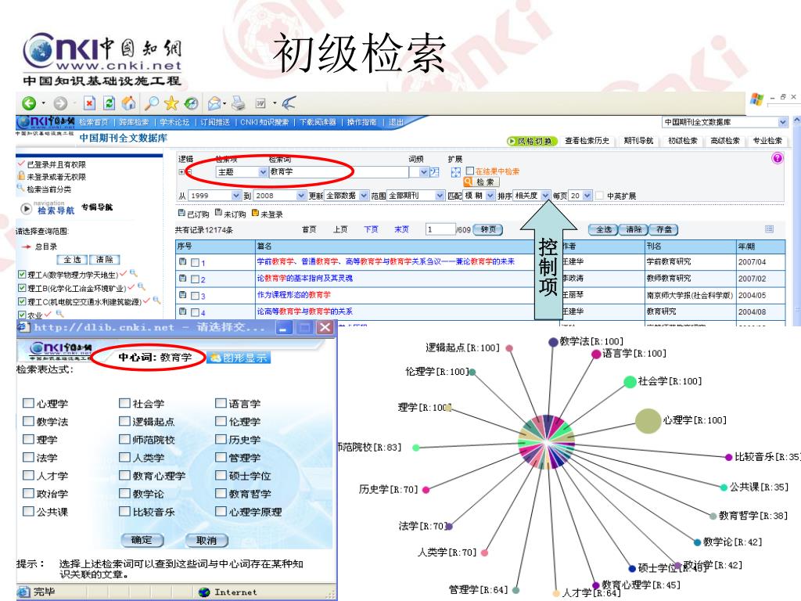This screenshot has width=801, height=601.
Task: Uncheck 理工C category checkbox
Action: pyautogui.click(x=21, y=301)
